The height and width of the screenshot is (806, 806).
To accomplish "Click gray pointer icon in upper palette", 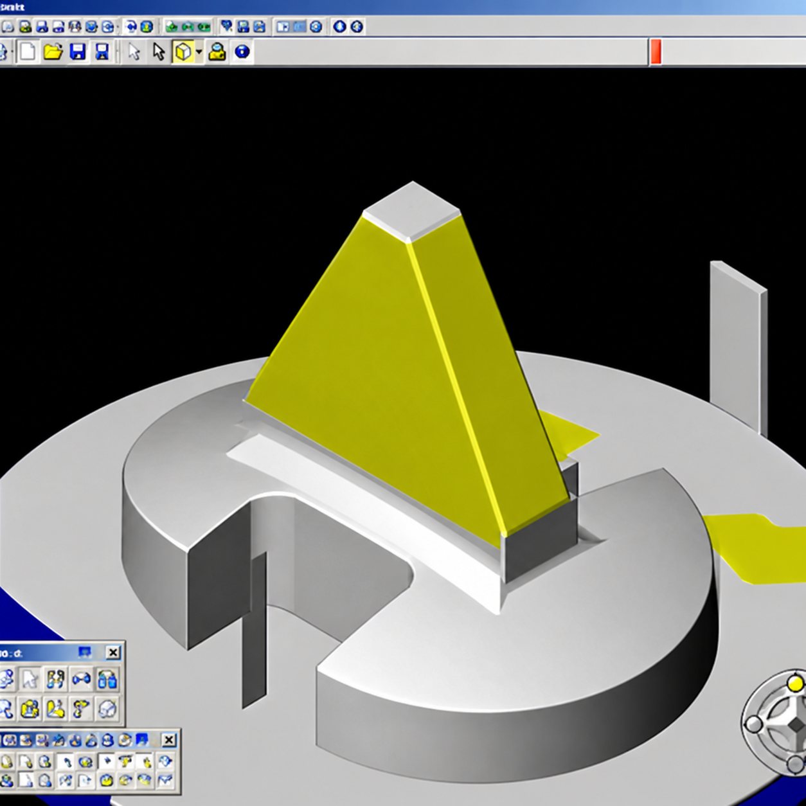I will 30,679.
